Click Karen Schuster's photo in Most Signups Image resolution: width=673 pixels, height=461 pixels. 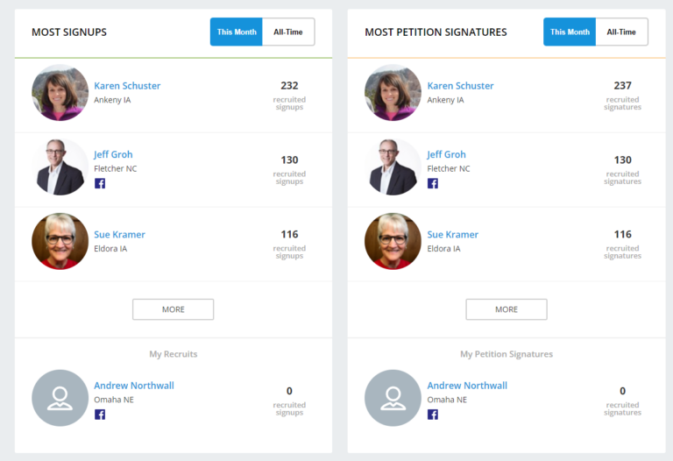coord(60,92)
